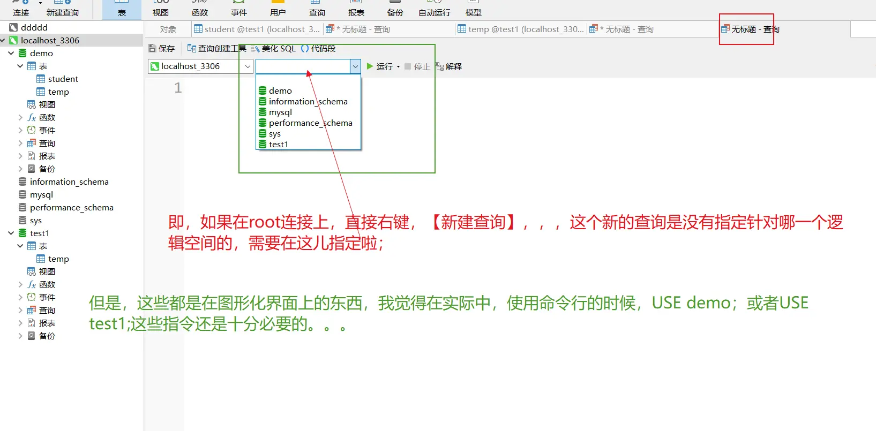The height and width of the screenshot is (431, 876).
Task: Click the 视图 views toolbar button
Action: pos(161,9)
